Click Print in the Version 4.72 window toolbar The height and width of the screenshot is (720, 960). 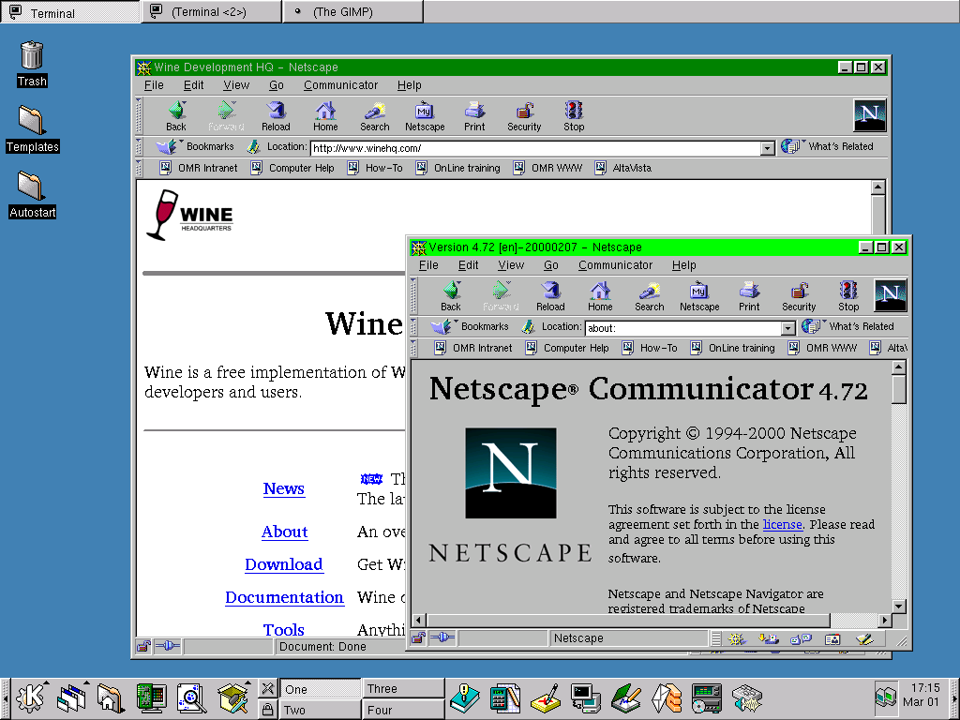[749, 295]
